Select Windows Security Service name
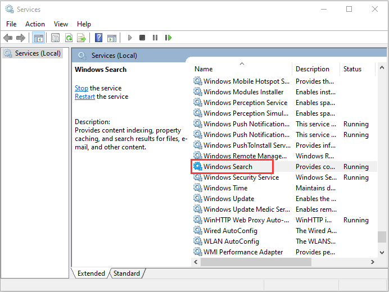389x292 pixels. [x=241, y=177]
